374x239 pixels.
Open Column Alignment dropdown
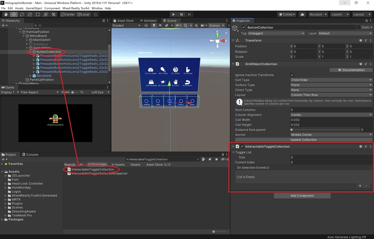(x=331, y=115)
